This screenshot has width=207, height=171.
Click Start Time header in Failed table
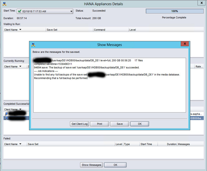(146, 144)
